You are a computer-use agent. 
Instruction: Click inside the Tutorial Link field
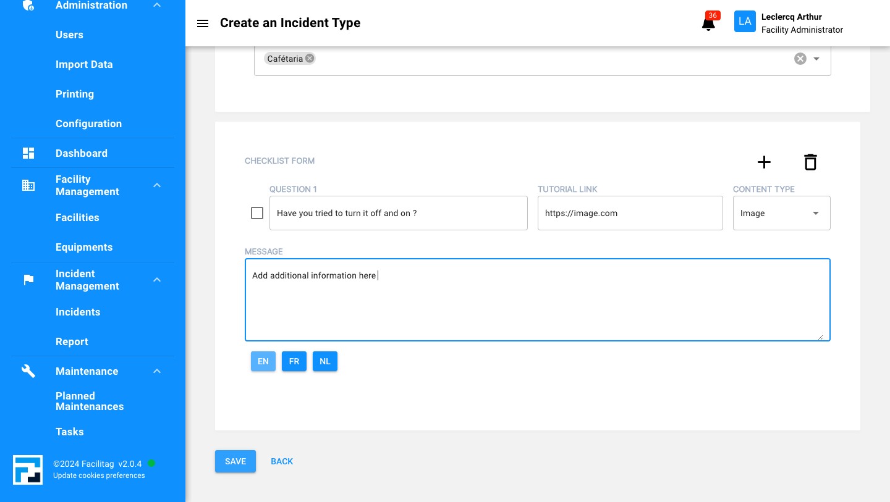click(630, 213)
